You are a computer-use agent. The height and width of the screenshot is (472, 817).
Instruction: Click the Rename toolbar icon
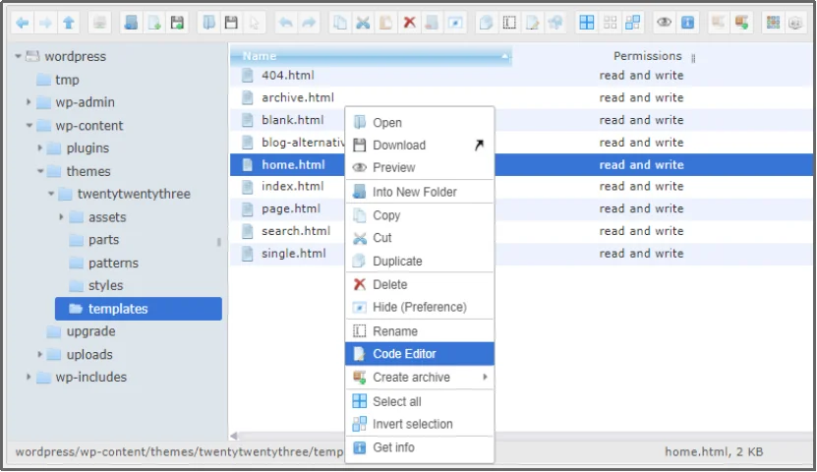click(x=509, y=23)
